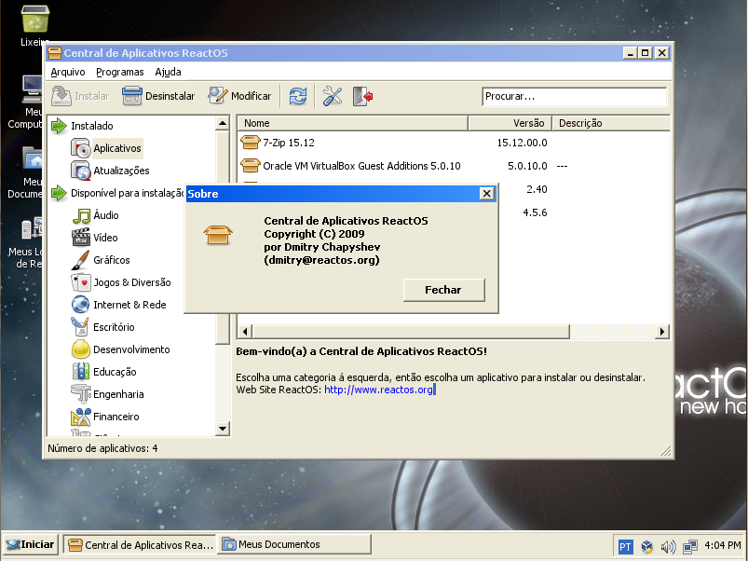Click the 7-Zip package icon

(x=250, y=143)
